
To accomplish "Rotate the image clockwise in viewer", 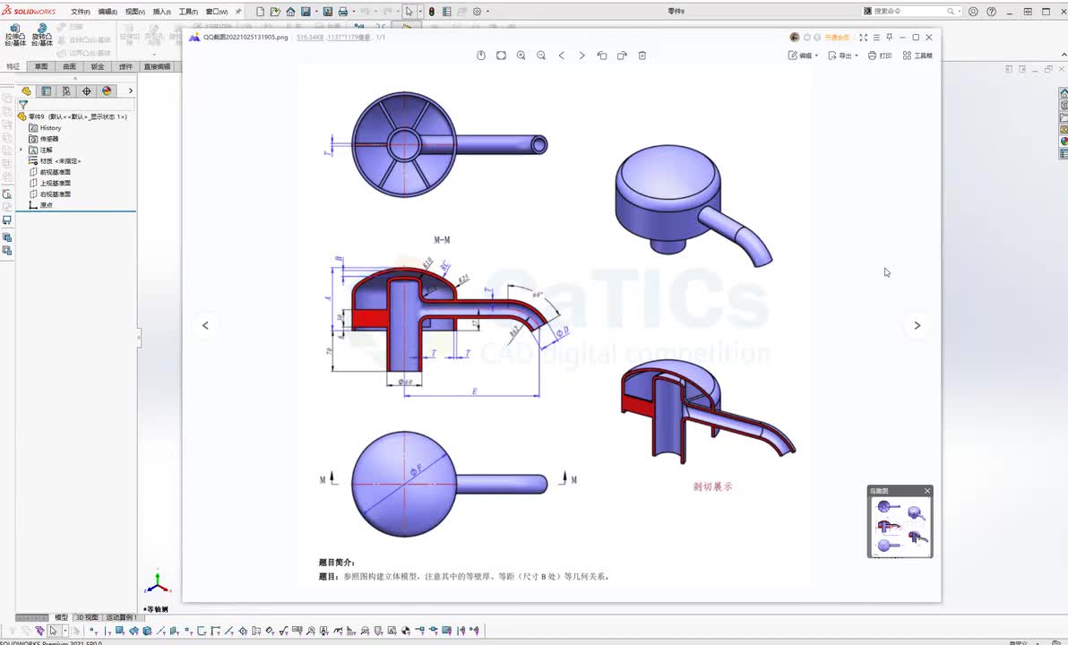I will [x=622, y=56].
